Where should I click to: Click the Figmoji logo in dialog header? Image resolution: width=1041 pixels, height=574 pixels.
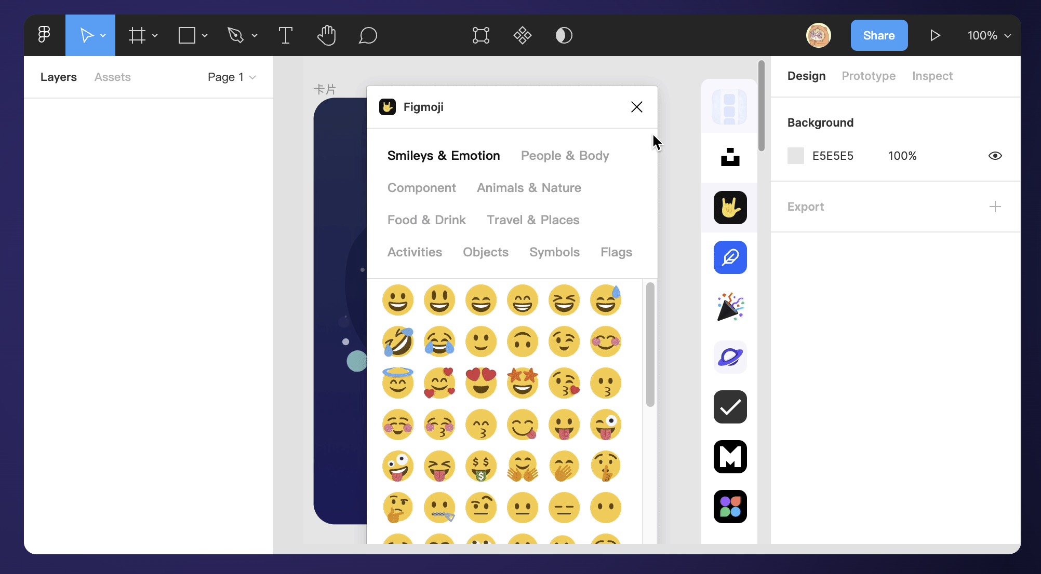click(x=388, y=107)
